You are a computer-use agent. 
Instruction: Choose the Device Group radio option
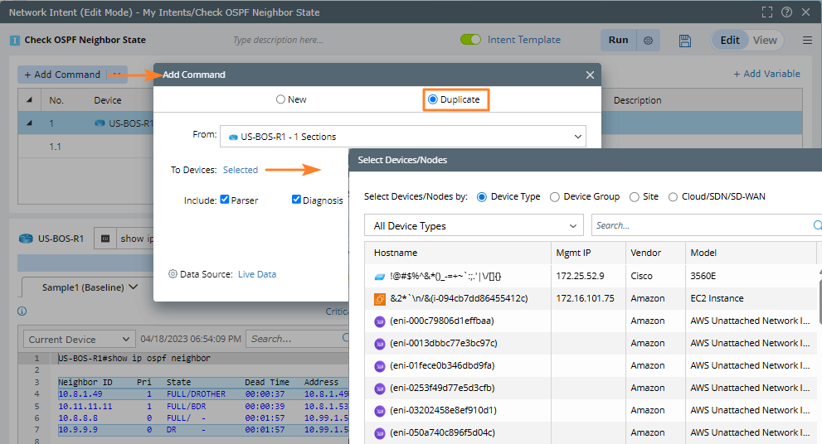tap(555, 197)
